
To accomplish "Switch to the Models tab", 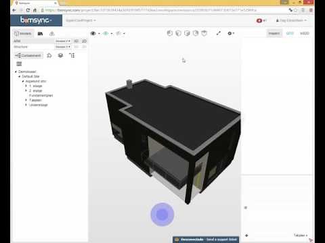I will [23, 34].
